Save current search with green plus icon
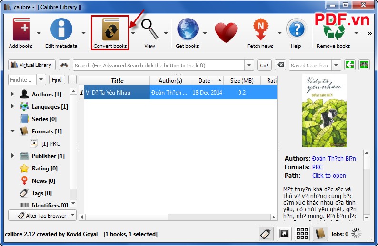Screen dimensions: 378x246 click(x=364, y=65)
